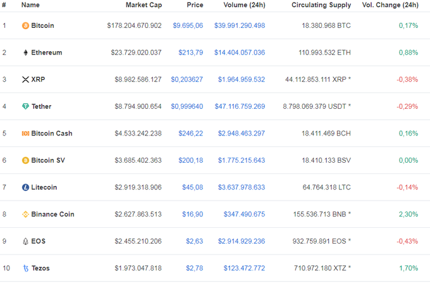Sort by the Market Cap column header
Viewport: 430px width, 288px height.
[x=144, y=5]
